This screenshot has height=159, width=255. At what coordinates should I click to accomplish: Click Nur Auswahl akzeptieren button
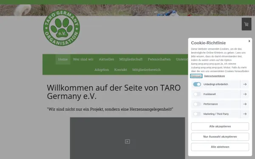pyautogui.click(x=220, y=137)
